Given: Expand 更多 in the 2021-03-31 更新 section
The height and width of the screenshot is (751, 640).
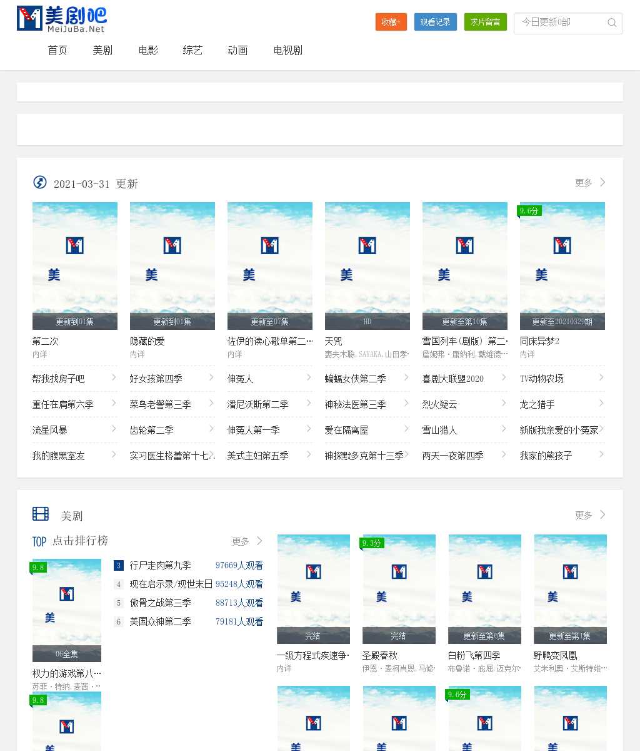Looking at the screenshot, I should click(x=590, y=183).
